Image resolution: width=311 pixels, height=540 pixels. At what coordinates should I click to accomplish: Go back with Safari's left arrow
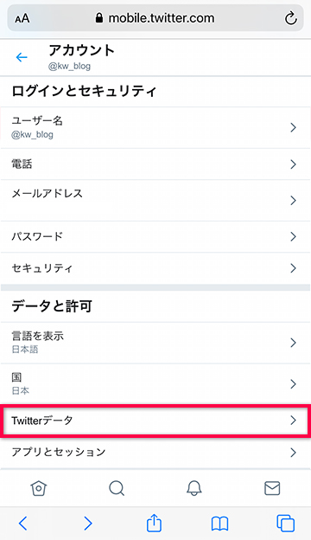pos(22,524)
